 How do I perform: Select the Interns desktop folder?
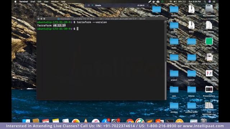[192, 90]
